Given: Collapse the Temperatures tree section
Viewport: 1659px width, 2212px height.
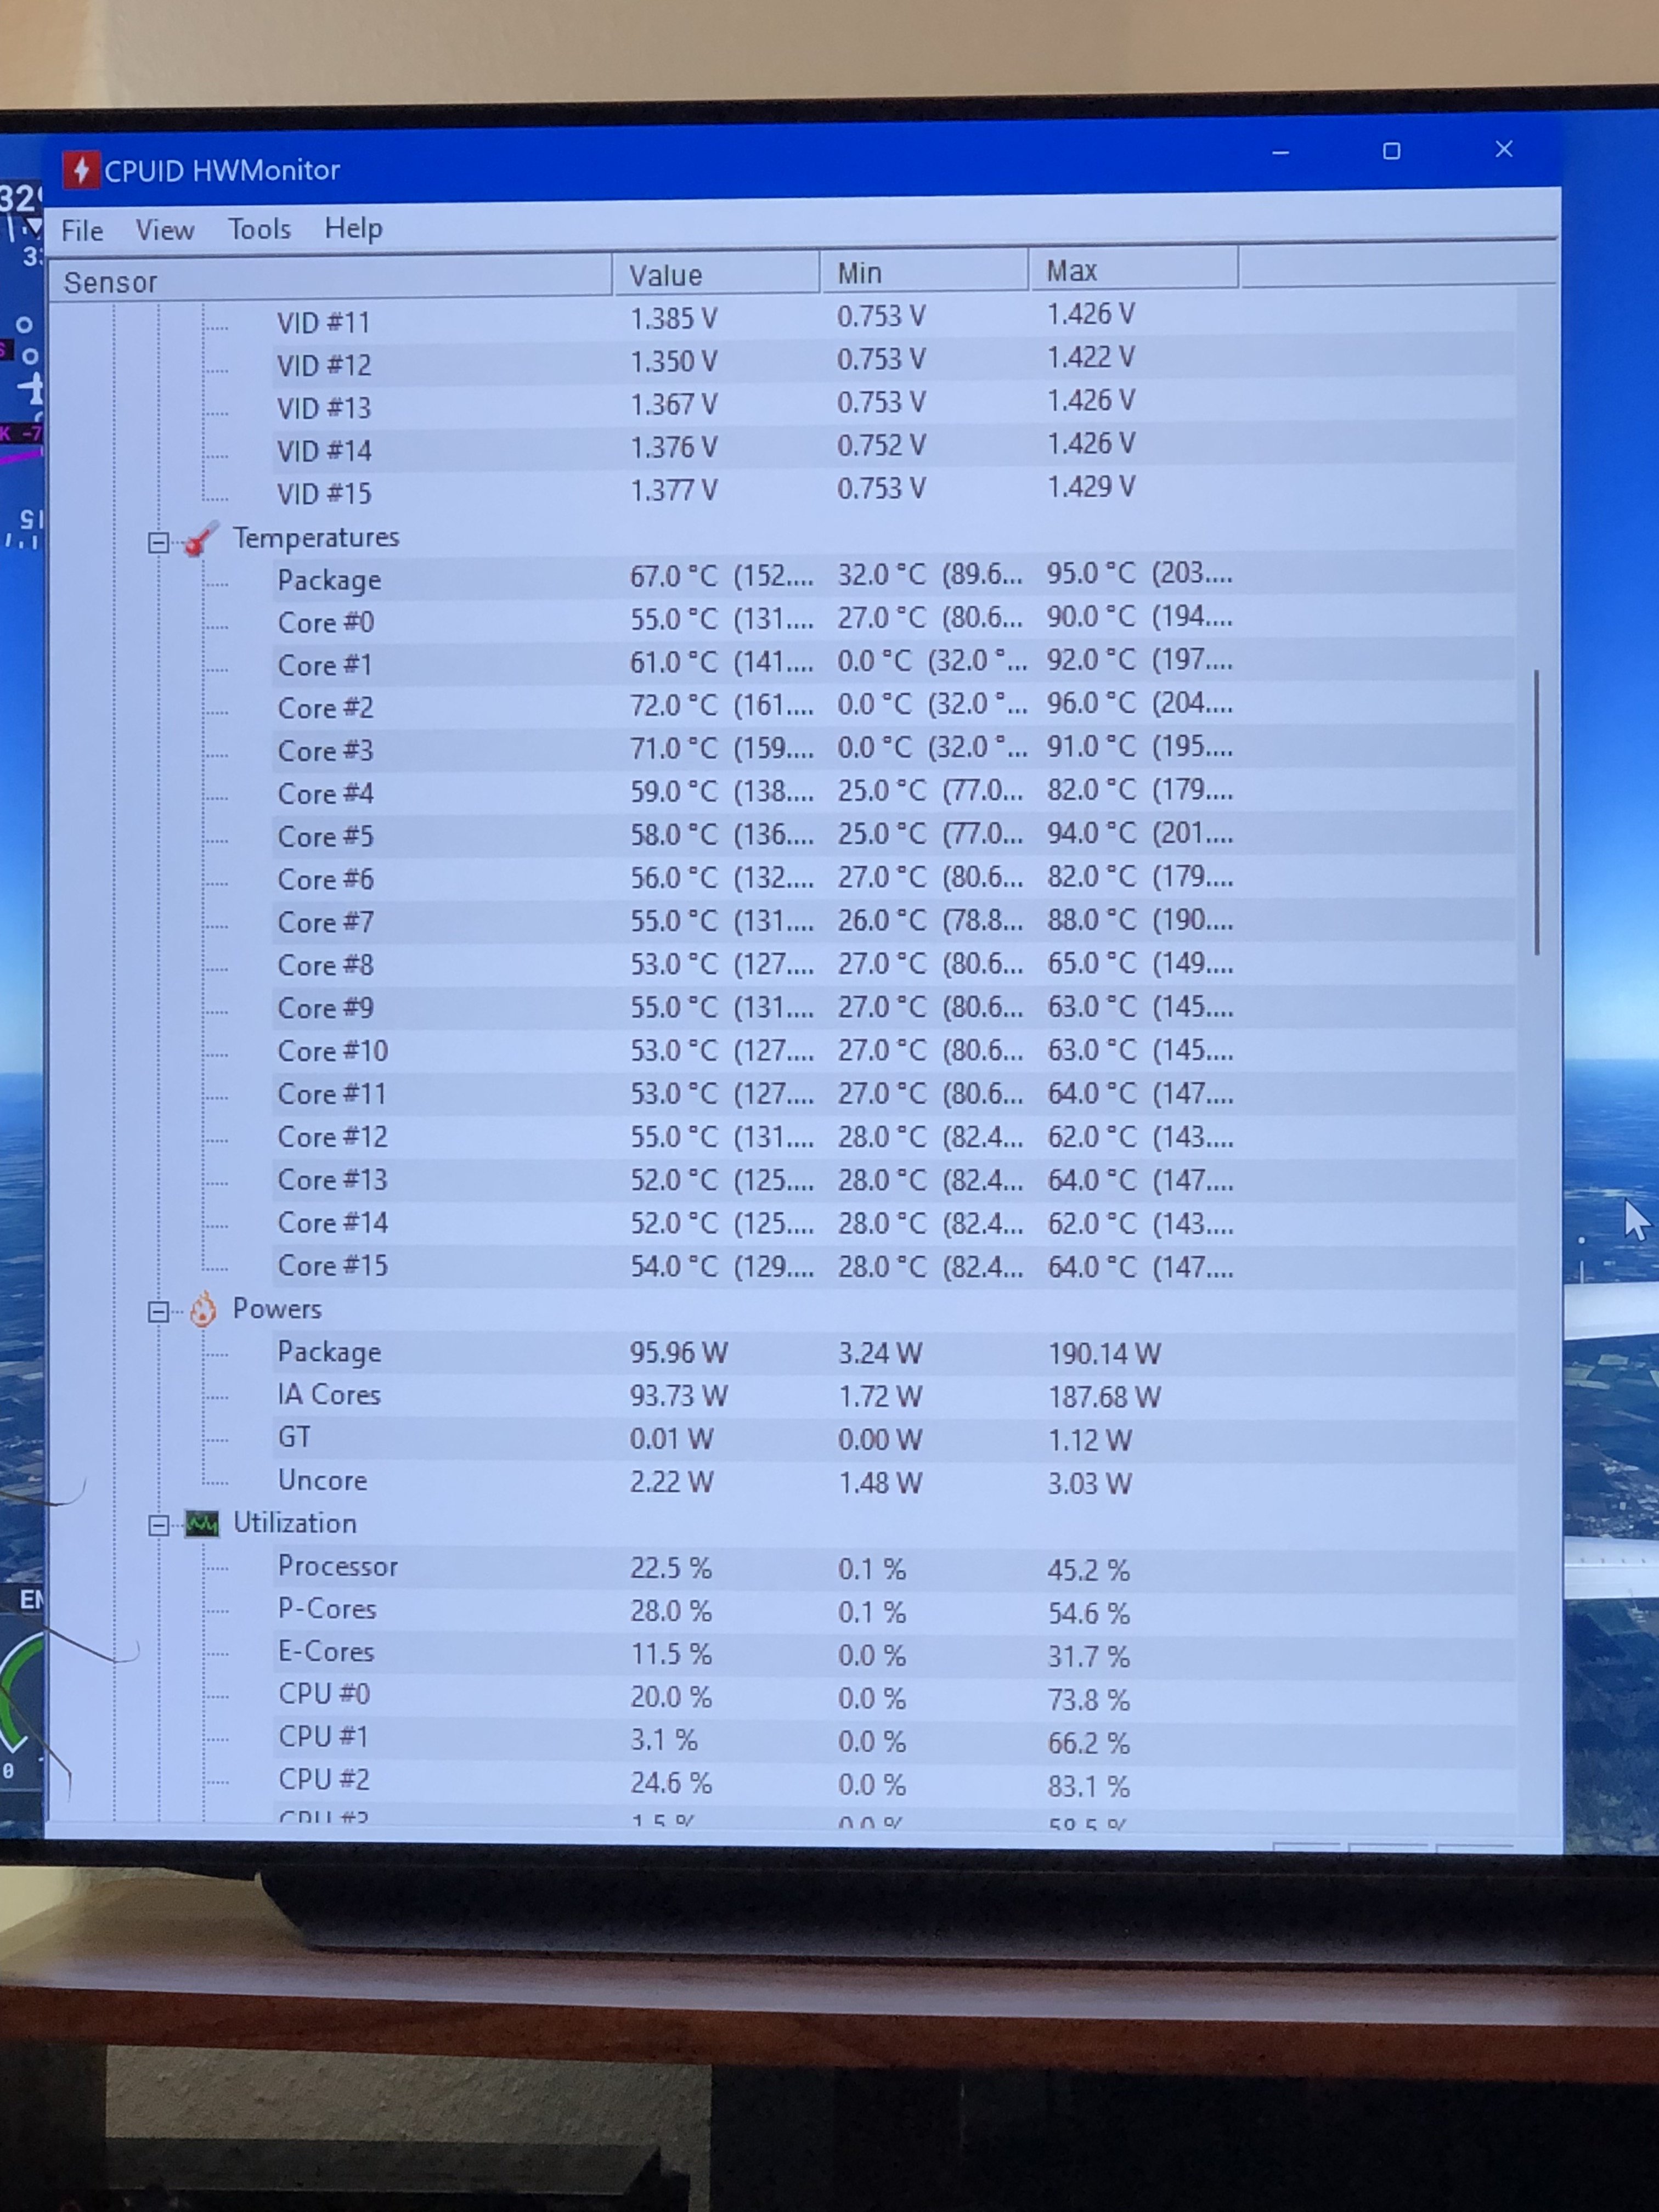Looking at the screenshot, I should [158, 543].
